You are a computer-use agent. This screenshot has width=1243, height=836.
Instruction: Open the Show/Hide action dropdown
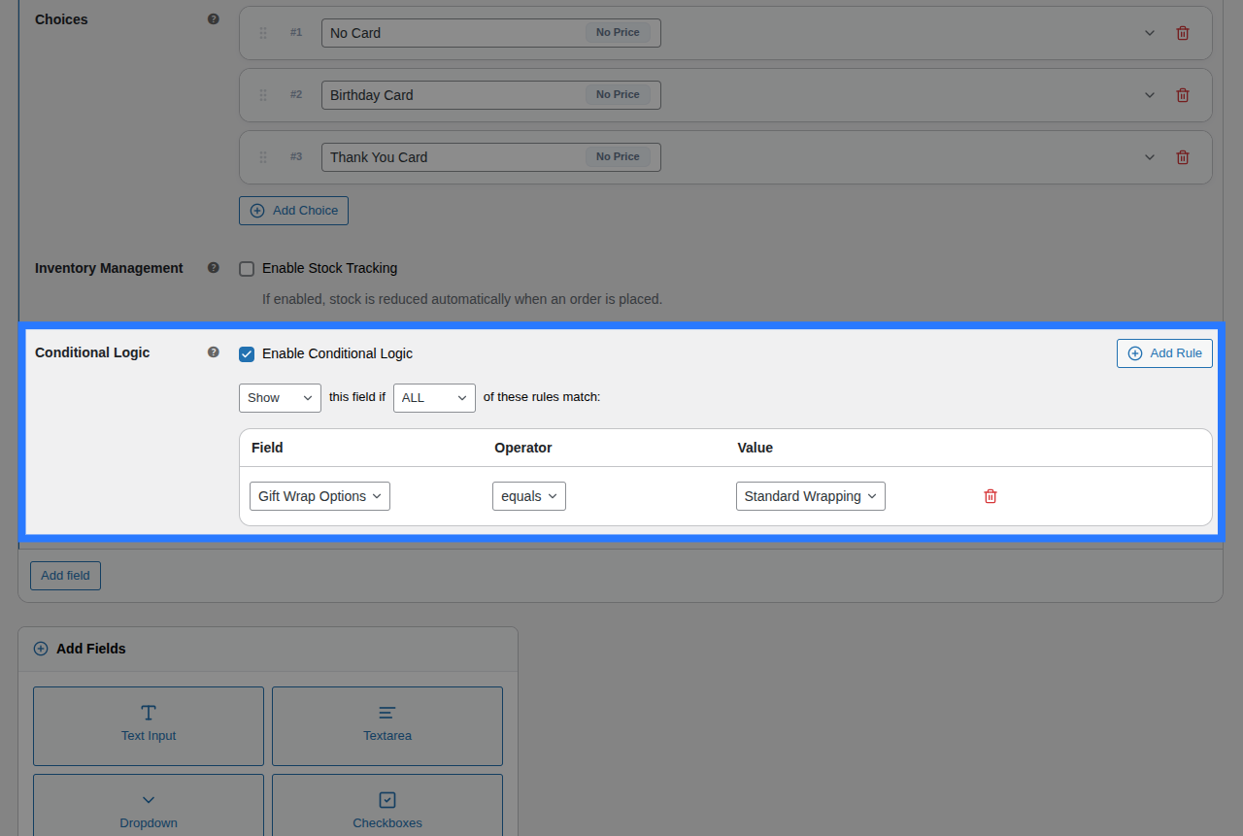click(280, 398)
